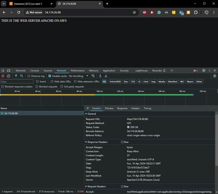Check the Blocked response cookies option
This screenshot has width=218, height=194.
click(x=3, y=87)
